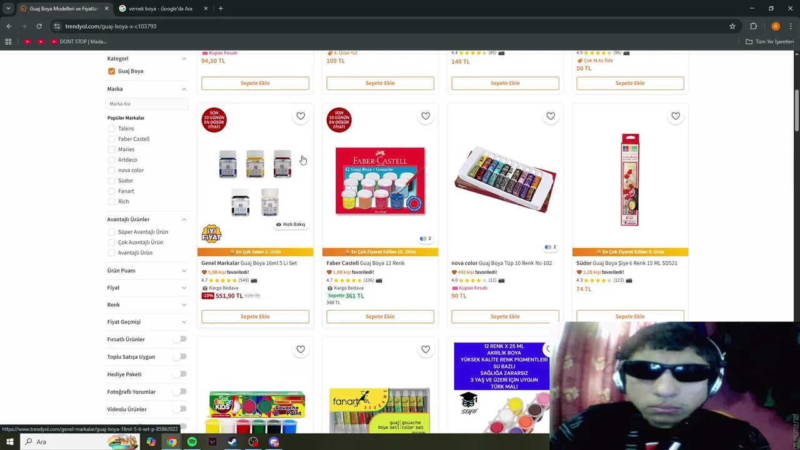Screen dimensions: 800x450
Task: Check the Fanart brand filter
Action: tap(111, 191)
